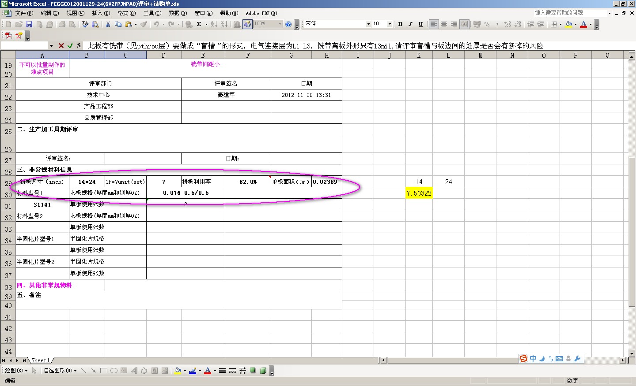The width and height of the screenshot is (636, 386).
Task: Click the Increase Indent icon
Action: coord(541,24)
